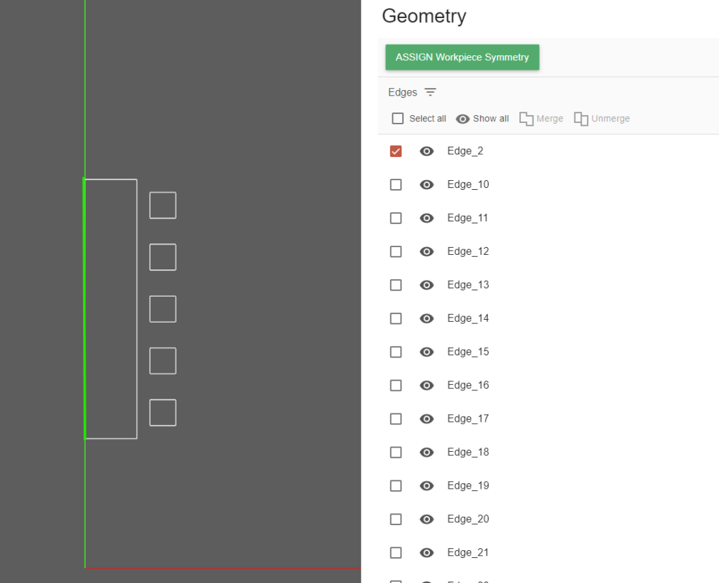719x583 pixels.
Task: Toggle the Edge_15 eye icon
Action: pos(427,352)
